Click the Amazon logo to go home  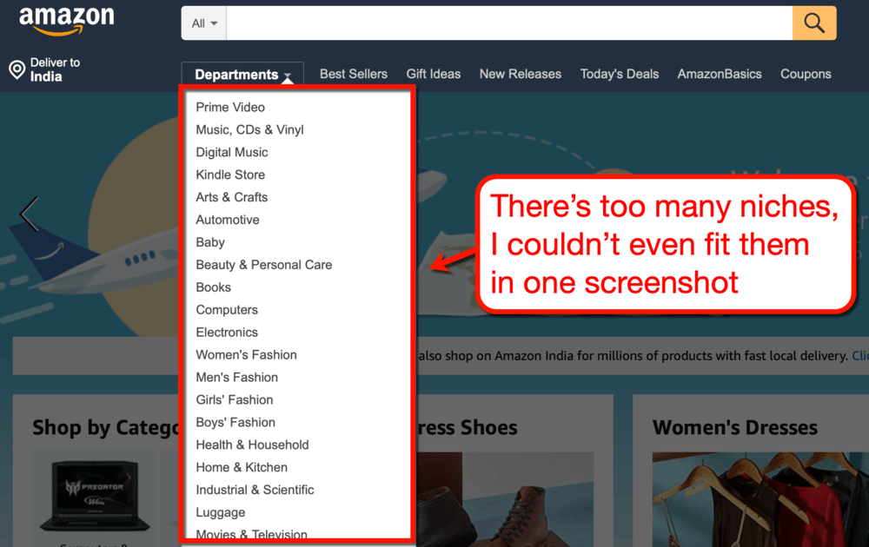point(68,19)
